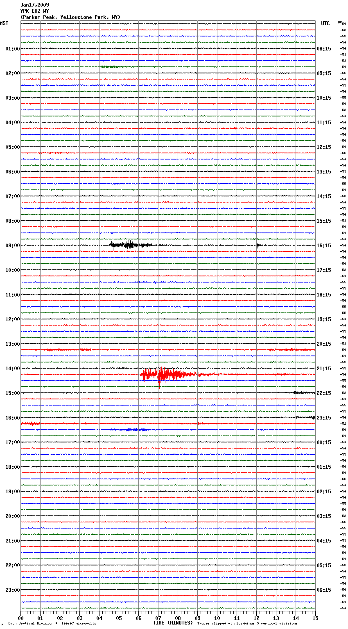Screen dimensions: 348x629
Task: Select the 22:15 UTC time label
Action: click(324, 393)
